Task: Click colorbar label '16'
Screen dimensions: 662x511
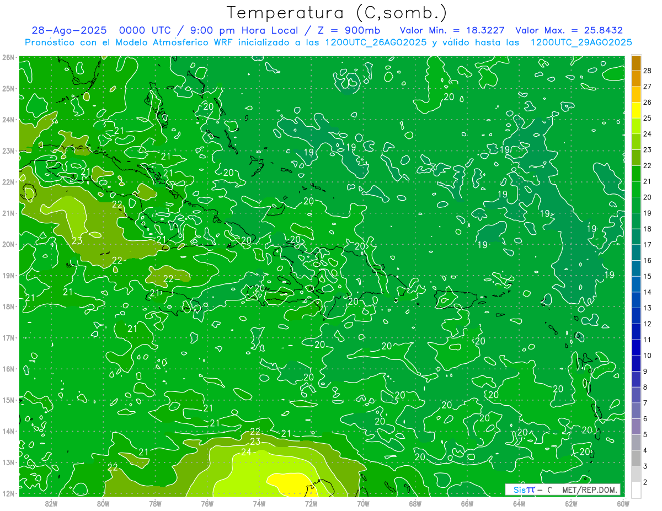Action: pos(648,260)
